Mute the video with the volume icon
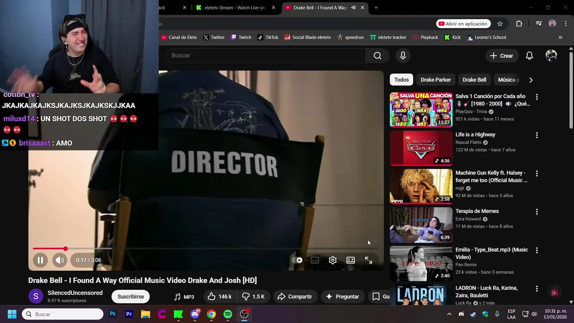 coord(60,260)
